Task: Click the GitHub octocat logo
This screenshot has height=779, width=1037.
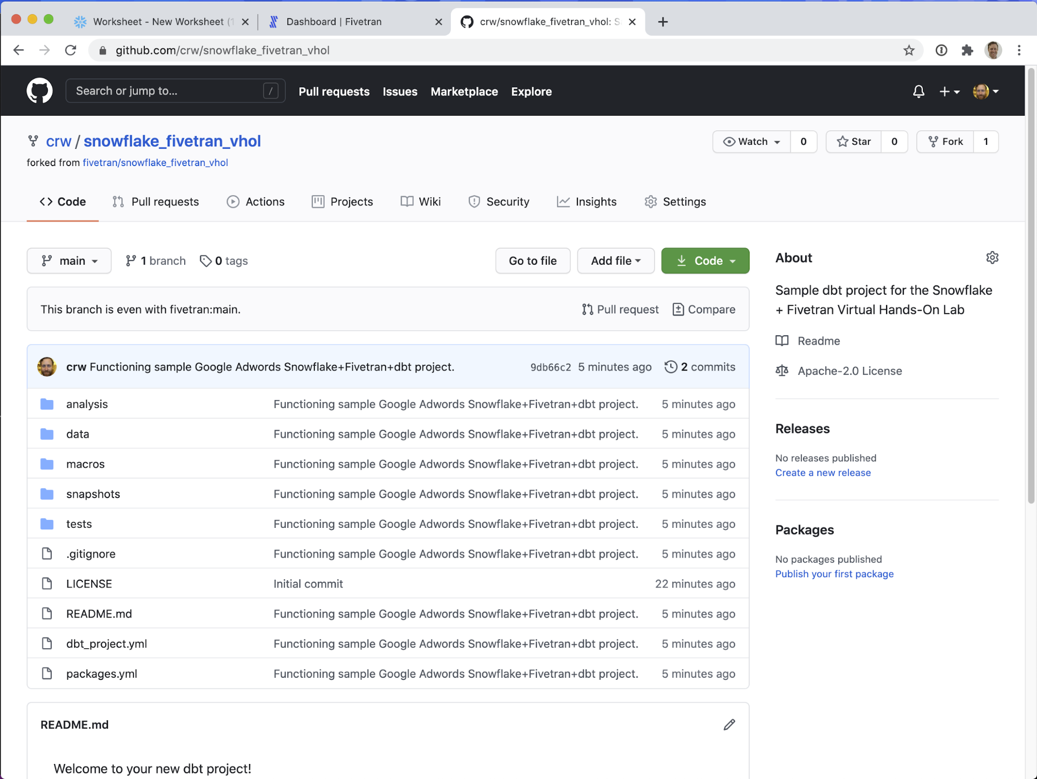Action: tap(39, 91)
